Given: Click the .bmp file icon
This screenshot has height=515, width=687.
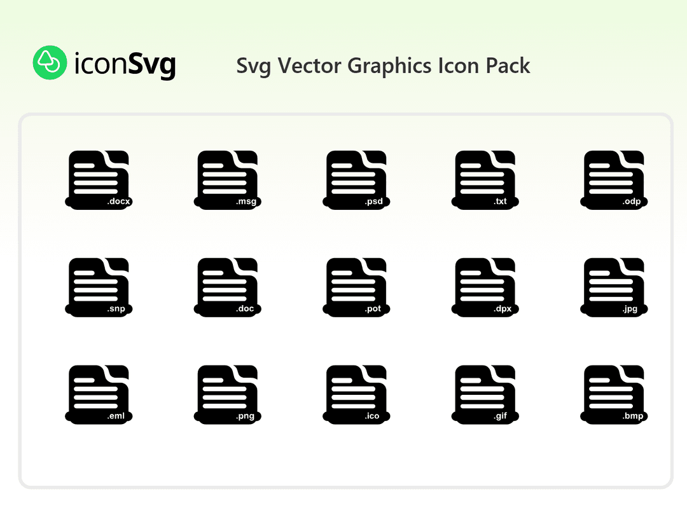Looking at the screenshot, I should pyautogui.click(x=613, y=393).
